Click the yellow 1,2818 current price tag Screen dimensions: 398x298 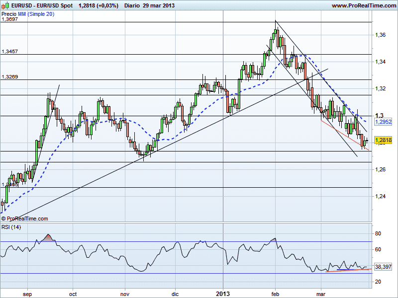pyautogui.click(x=383, y=140)
